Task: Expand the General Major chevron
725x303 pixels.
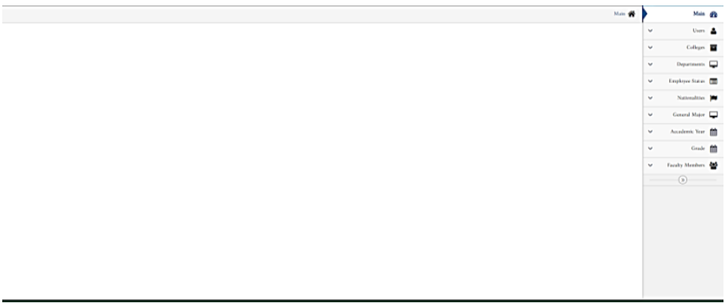Action: click(x=650, y=115)
